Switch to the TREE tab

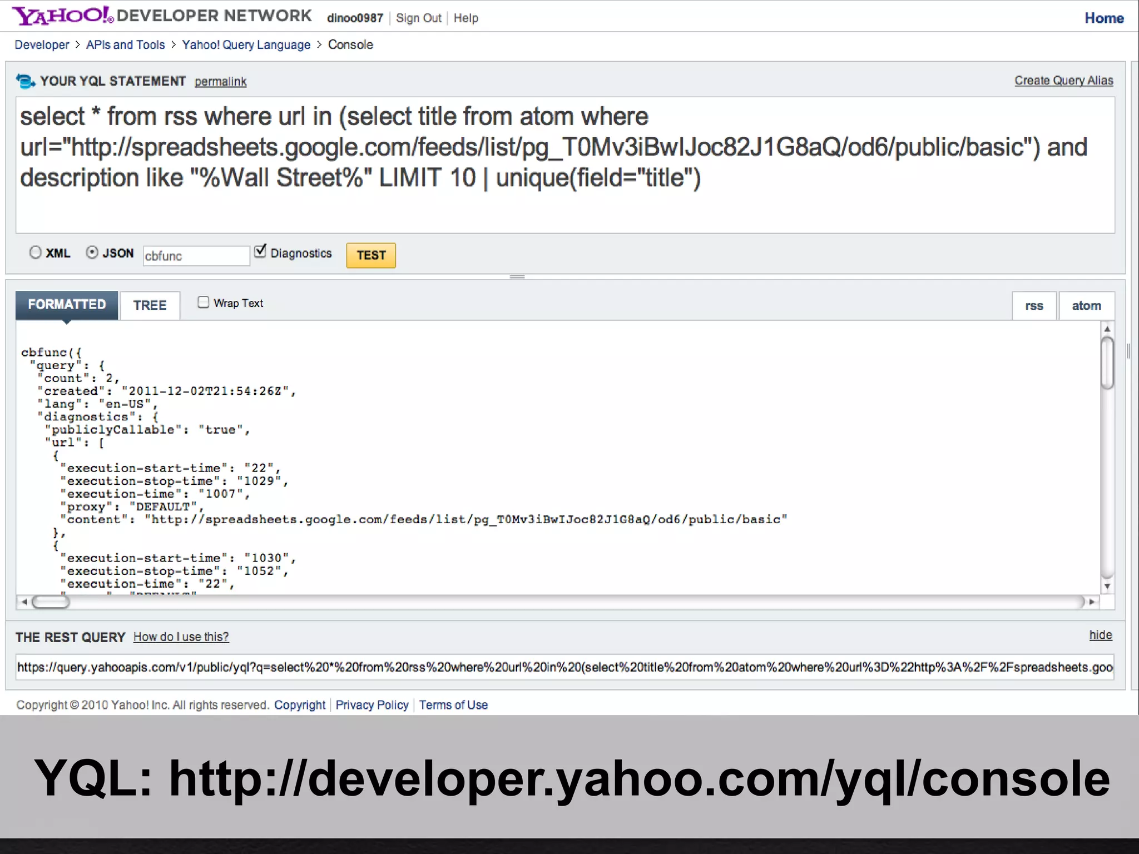(150, 305)
